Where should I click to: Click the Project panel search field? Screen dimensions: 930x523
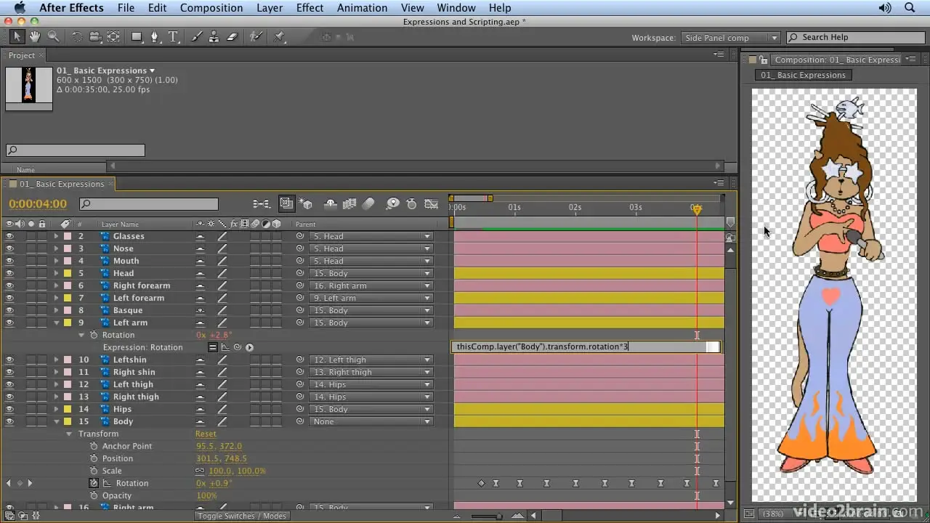click(x=76, y=150)
